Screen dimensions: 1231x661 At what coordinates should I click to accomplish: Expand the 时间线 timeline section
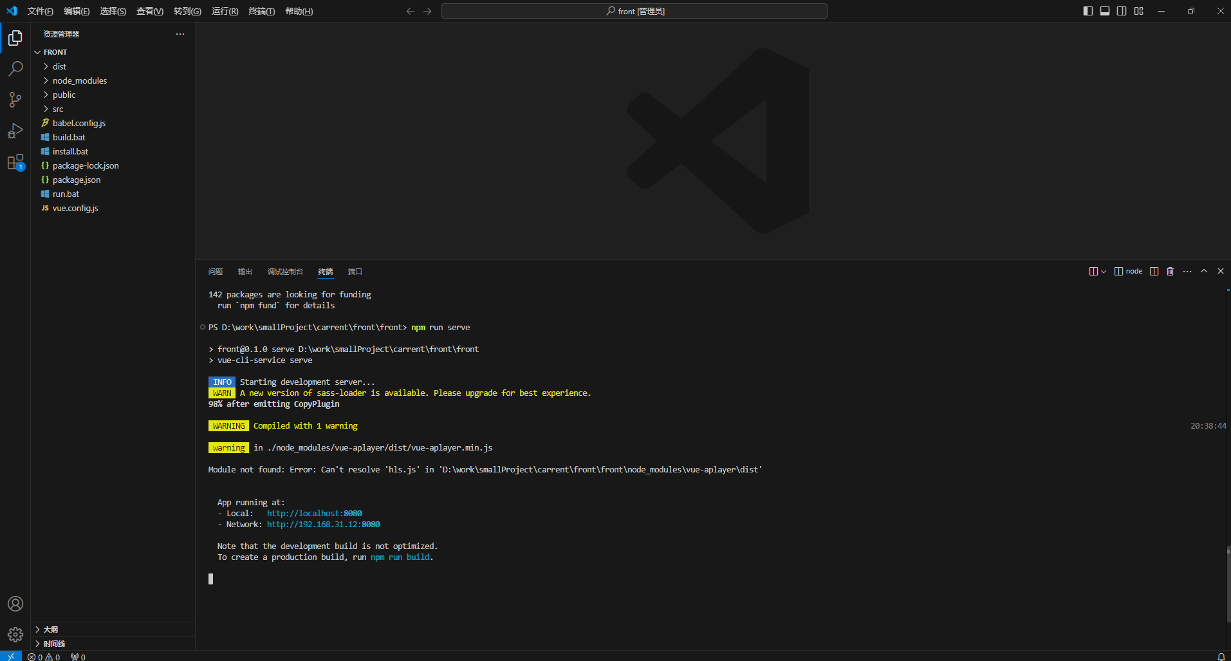(113, 644)
